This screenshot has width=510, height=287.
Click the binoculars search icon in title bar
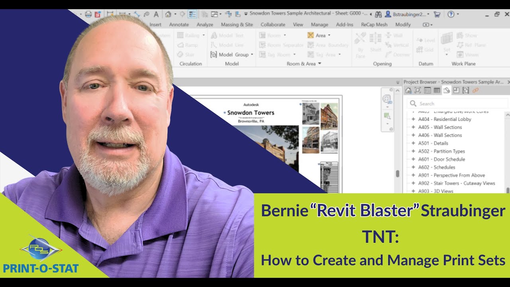pos(379,14)
